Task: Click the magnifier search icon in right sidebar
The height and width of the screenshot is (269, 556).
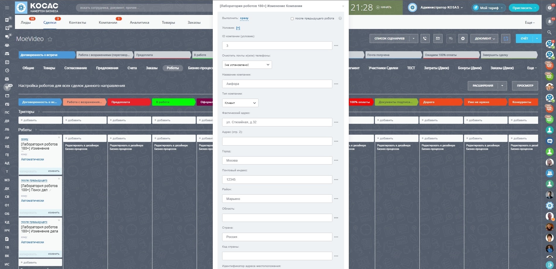Action: [550, 32]
